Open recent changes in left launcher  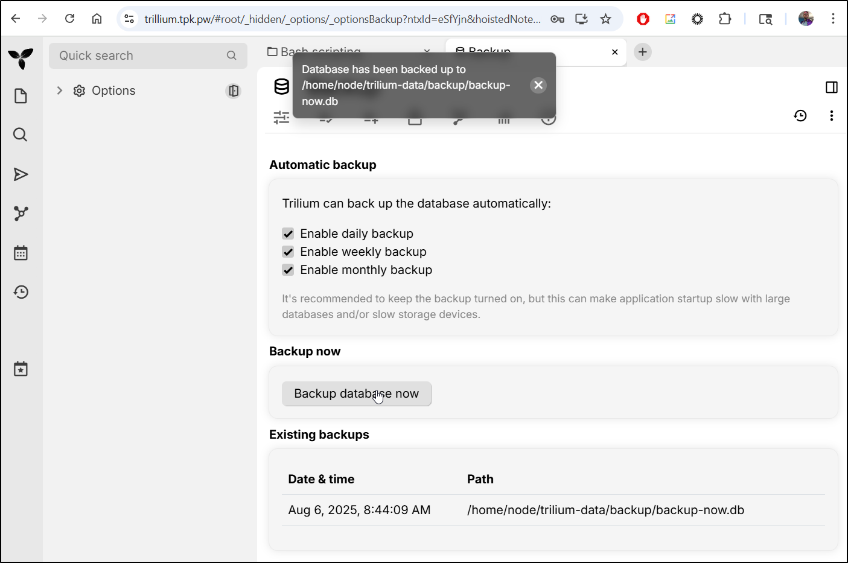pos(21,292)
